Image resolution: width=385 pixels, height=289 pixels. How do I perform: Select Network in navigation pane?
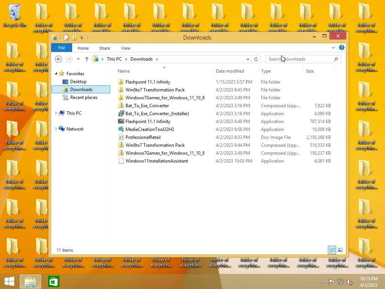(x=75, y=129)
